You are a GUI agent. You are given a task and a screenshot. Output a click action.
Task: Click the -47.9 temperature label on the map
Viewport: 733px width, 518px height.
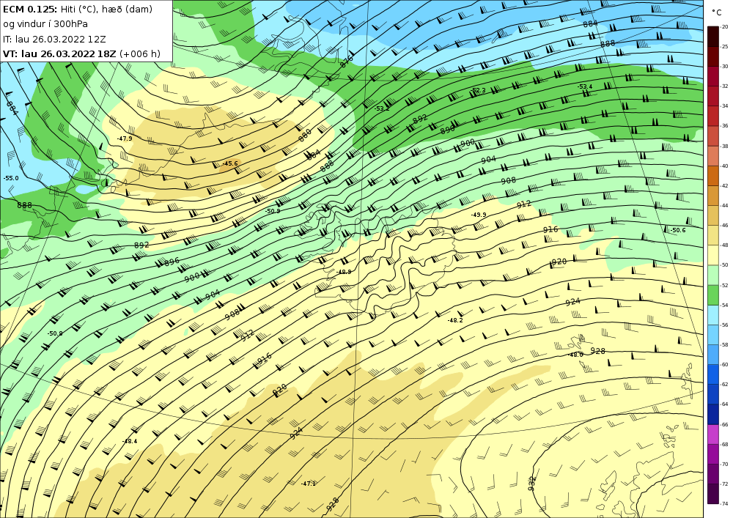tap(125, 138)
